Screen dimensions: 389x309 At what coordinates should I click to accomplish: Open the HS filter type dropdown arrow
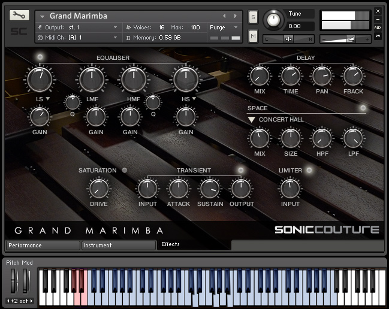click(x=194, y=99)
